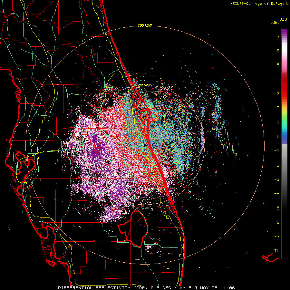
Task: Click the black radar site dot at KMLB
Action: click(145, 145)
